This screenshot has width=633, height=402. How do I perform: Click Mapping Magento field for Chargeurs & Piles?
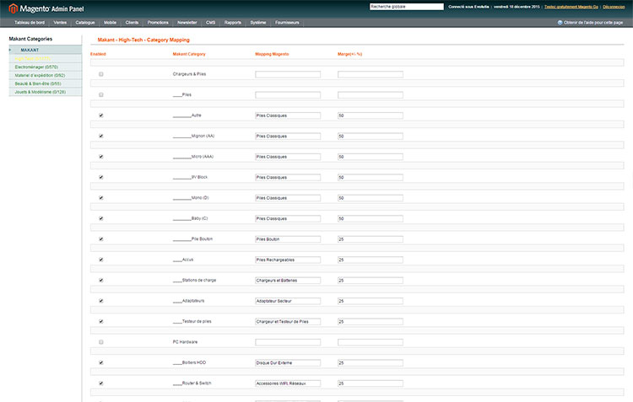pyautogui.click(x=288, y=74)
